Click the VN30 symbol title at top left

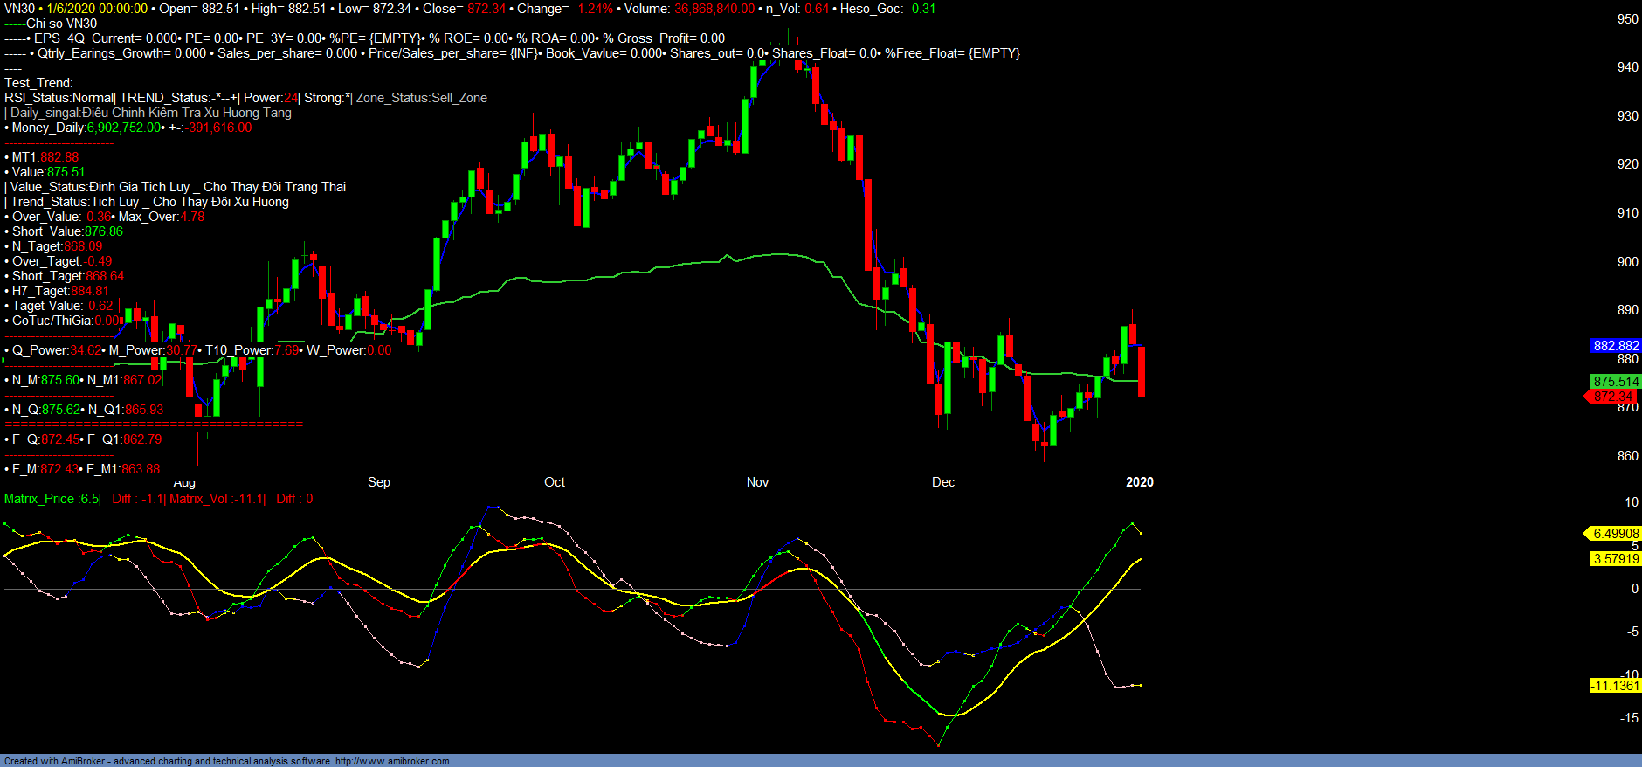[x=19, y=9]
